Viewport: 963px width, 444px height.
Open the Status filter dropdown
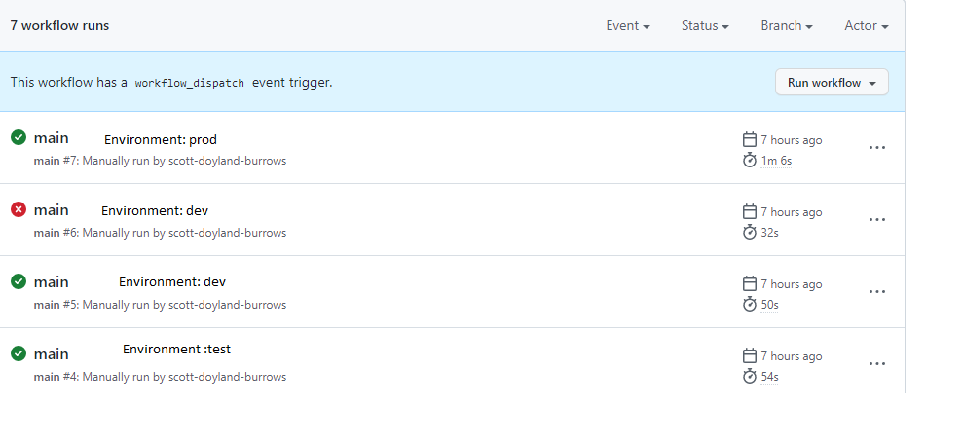click(705, 25)
